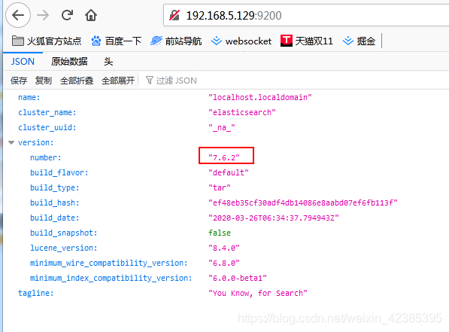Select the "tar" build type value
Image resolution: width=449 pixels, height=332 pixels.
point(220,187)
